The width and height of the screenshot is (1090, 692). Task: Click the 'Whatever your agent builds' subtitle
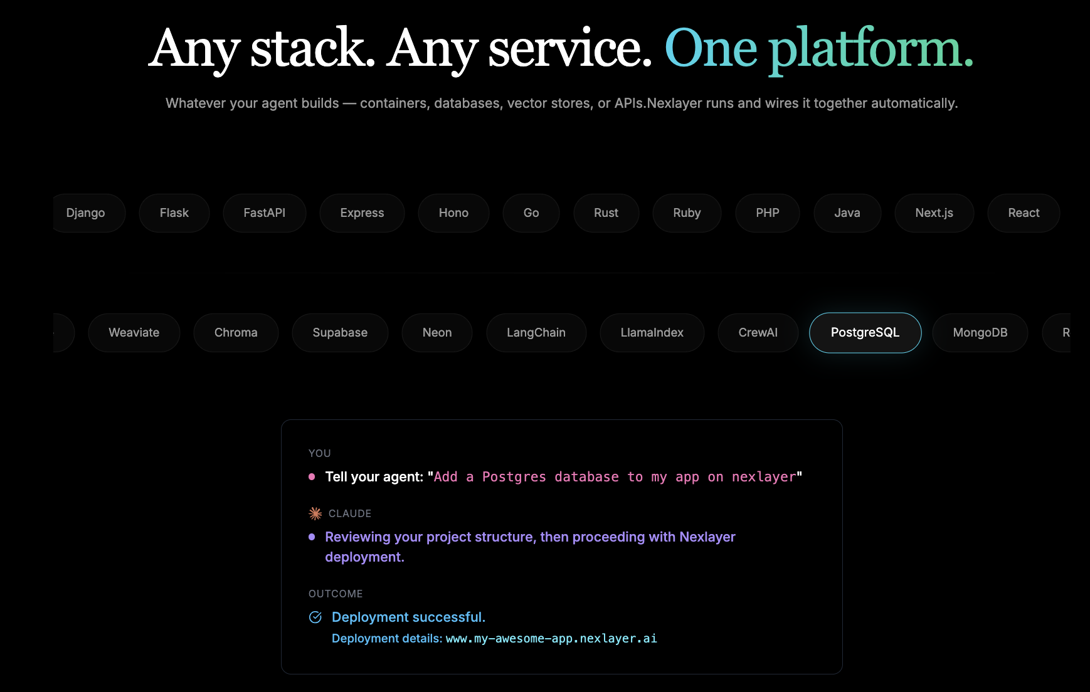[562, 103]
